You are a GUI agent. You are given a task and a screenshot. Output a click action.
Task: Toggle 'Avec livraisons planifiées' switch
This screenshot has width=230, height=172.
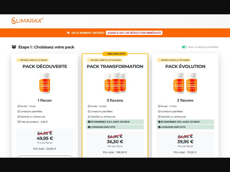tap(184, 47)
